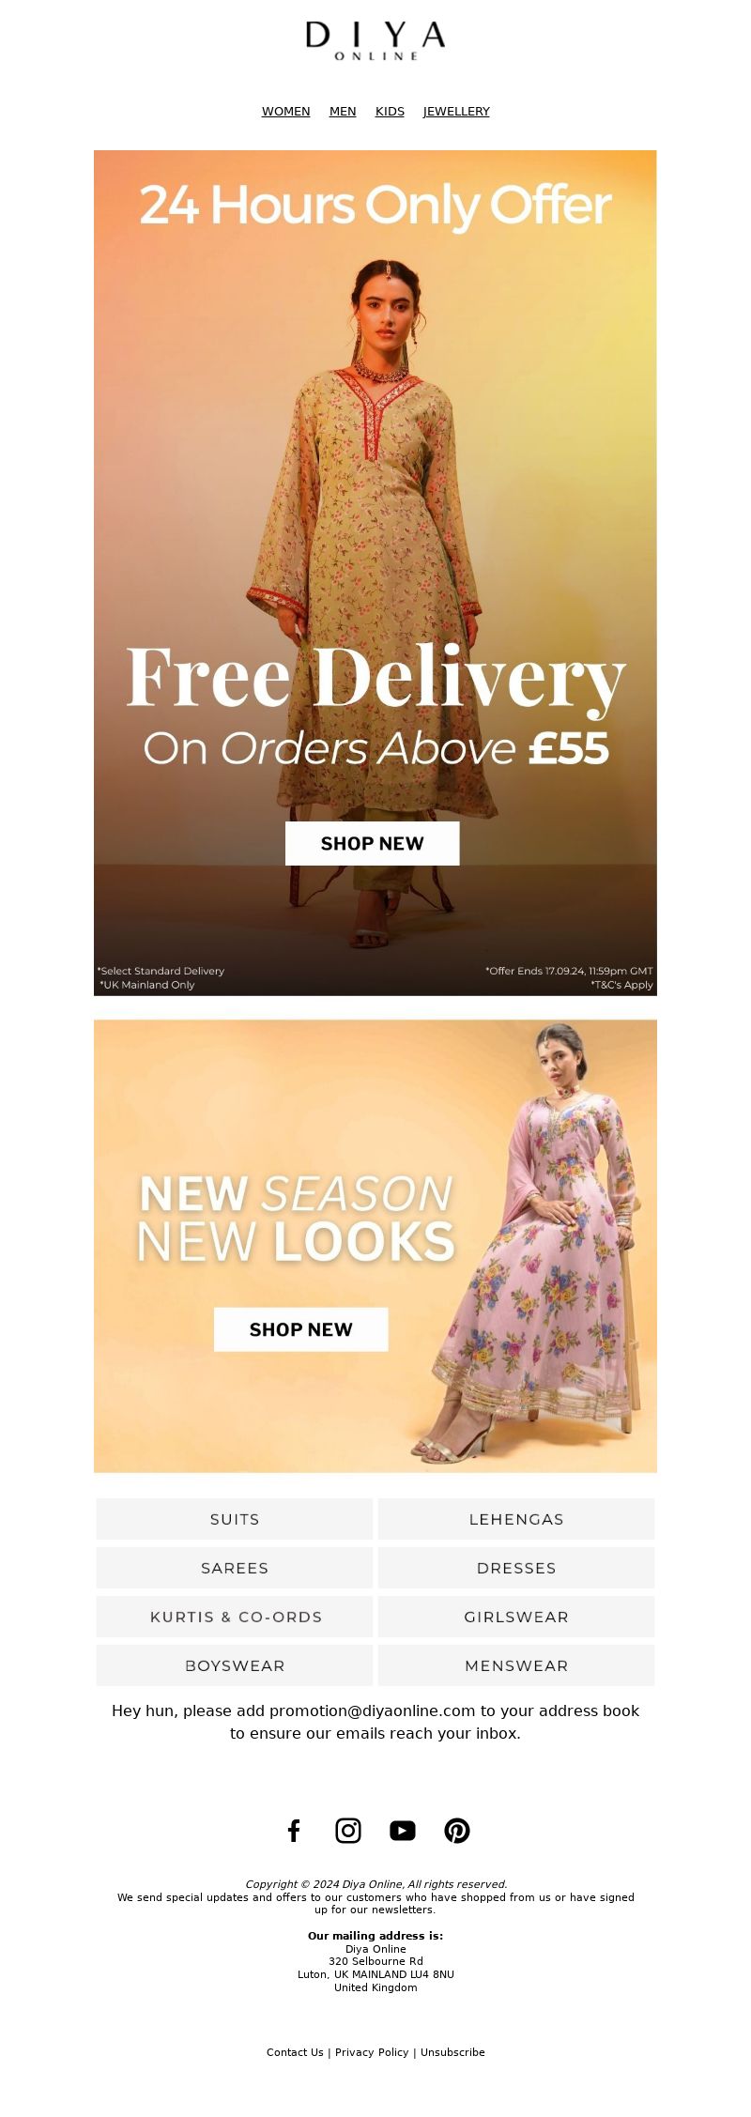Open the Contact Us footer link
751x2117 pixels.
tap(295, 2052)
